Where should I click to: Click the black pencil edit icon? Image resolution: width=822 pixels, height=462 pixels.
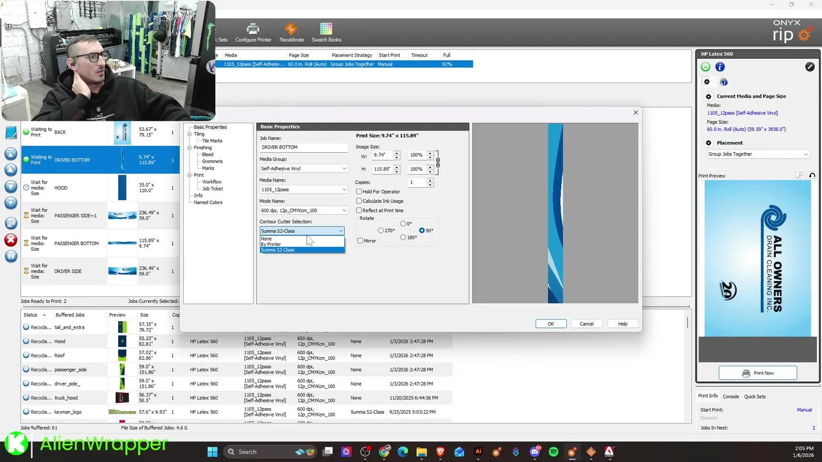810,67
